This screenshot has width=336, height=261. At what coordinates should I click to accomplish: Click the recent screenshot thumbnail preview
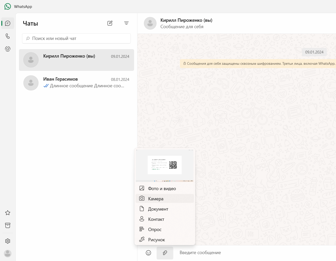[165, 165]
